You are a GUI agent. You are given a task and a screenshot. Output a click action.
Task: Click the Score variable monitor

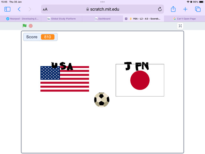(x=40, y=37)
